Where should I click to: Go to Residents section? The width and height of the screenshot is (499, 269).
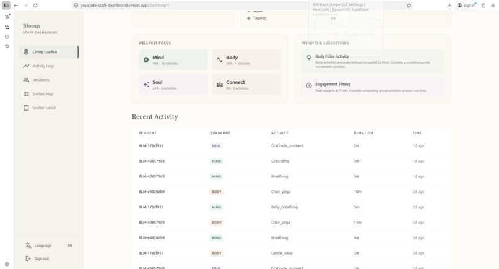click(48, 80)
